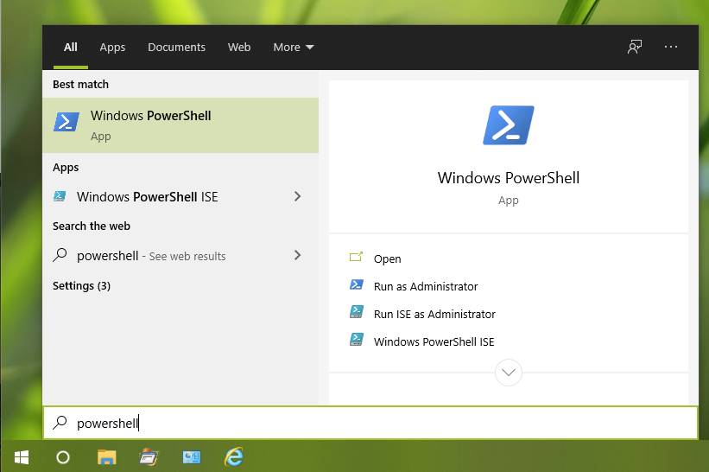Viewport: 709px width, 472px height.
Task: Open the three-dot options menu
Action: click(x=670, y=47)
